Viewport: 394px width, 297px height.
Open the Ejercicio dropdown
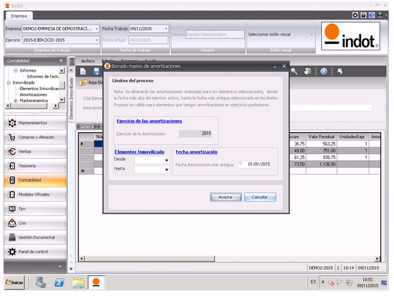(96, 40)
